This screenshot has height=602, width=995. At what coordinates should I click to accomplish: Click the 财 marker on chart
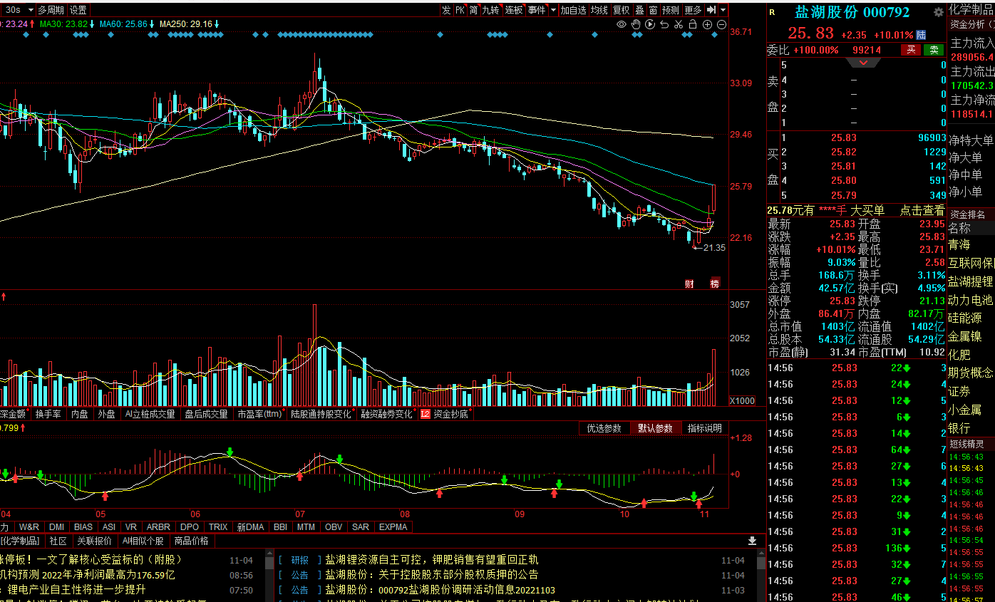pyautogui.click(x=689, y=283)
